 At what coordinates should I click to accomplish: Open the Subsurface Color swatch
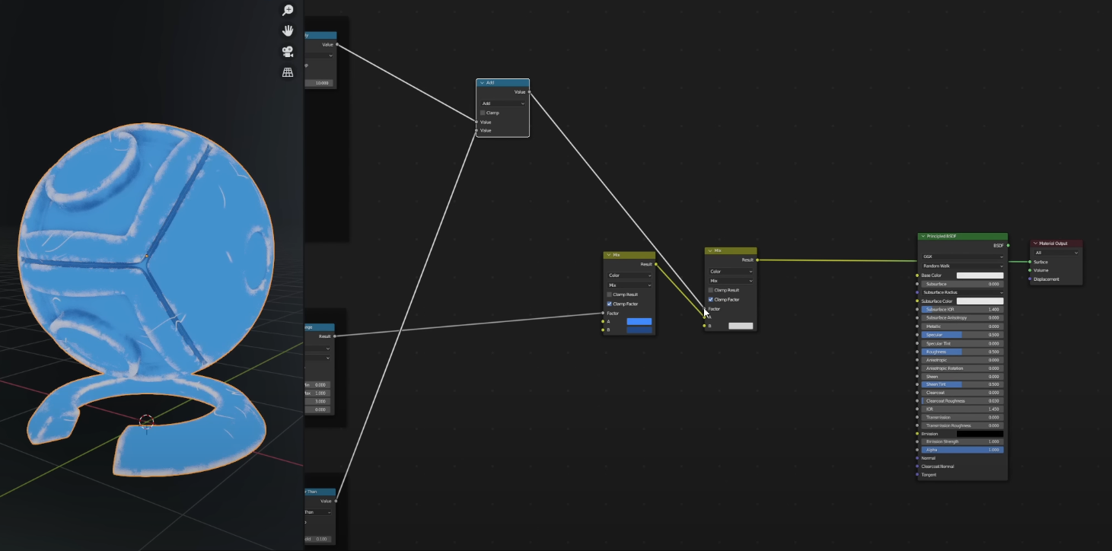coord(980,301)
